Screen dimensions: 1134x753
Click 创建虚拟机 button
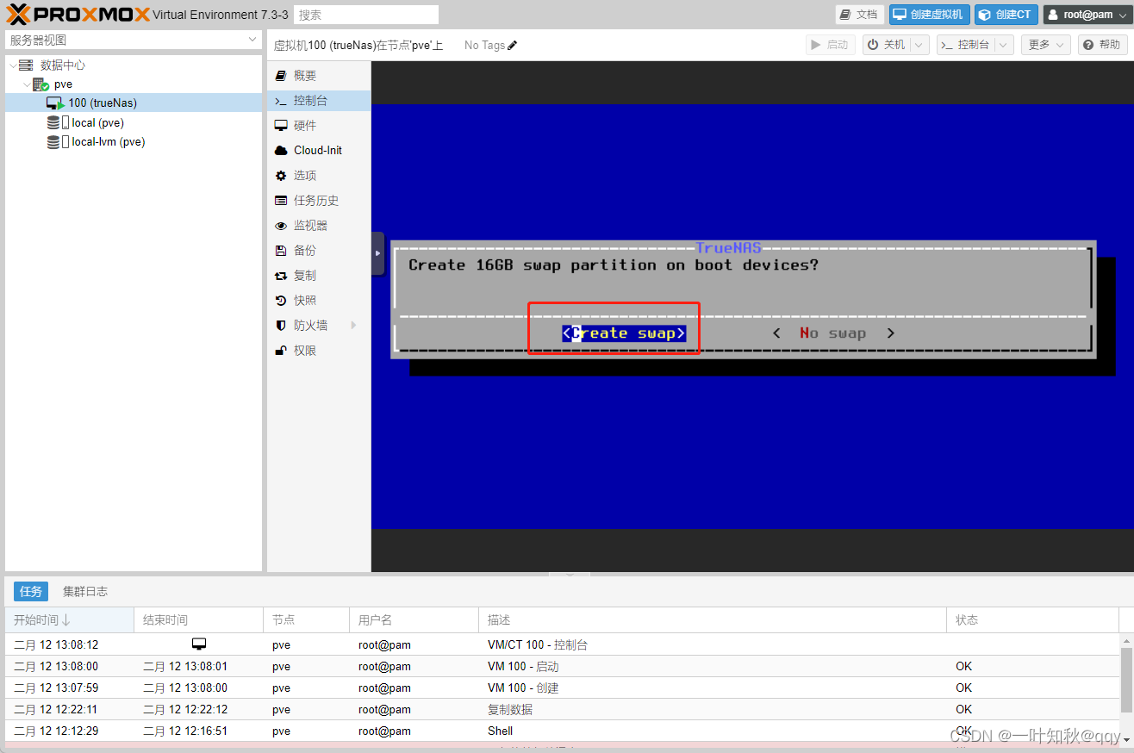(x=930, y=15)
